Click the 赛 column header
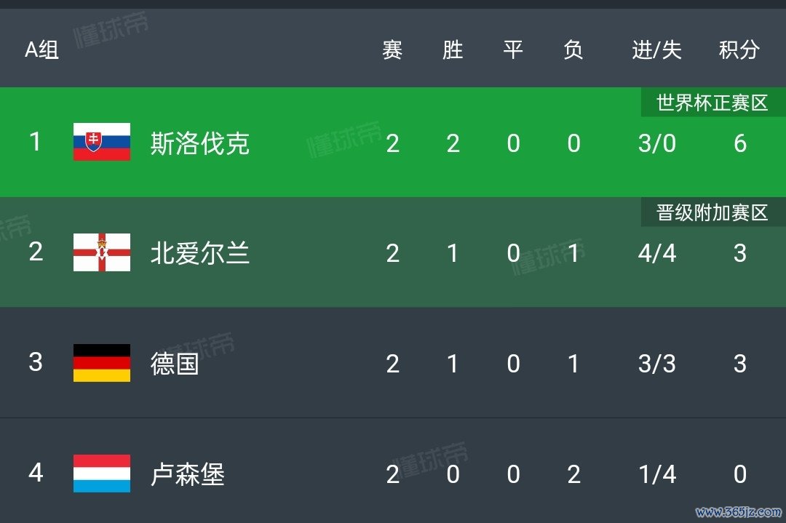786x523 pixels. [392, 49]
